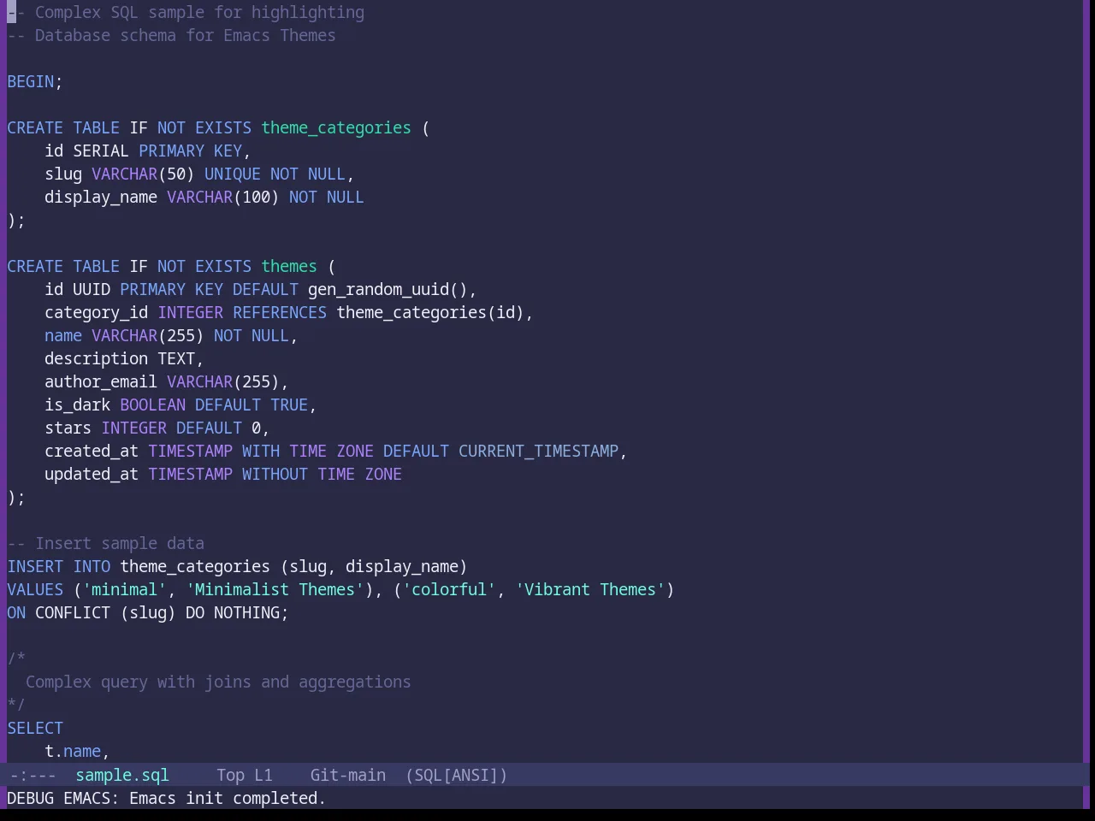This screenshot has width=1095, height=821.
Task: Click CONFLICT in the ON CONFLICT line
Action: click(x=73, y=612)
